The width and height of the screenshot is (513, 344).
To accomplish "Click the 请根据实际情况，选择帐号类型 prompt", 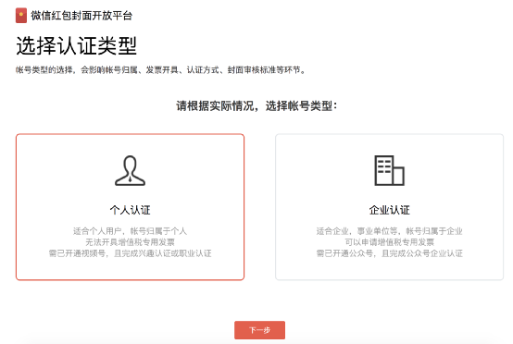I will click(x=256, y=105).
